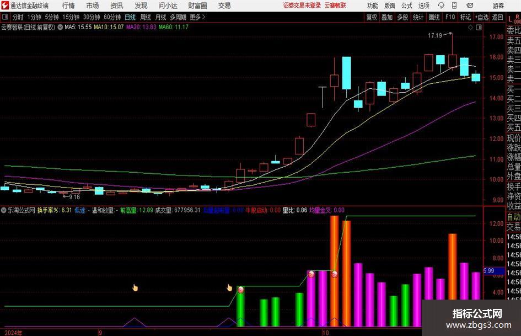Open the 财富圈 menu
This screenshot has height=336, width=521.
click(197, 6)
